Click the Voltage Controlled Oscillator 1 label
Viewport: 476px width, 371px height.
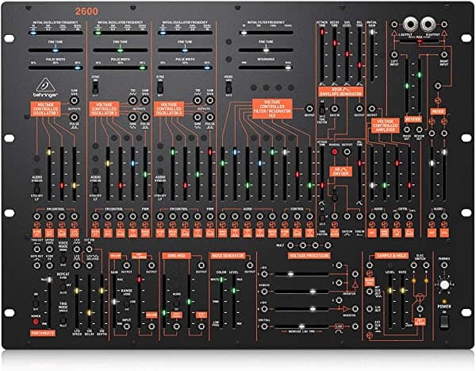pyautogui.click(x=45, y=109)
